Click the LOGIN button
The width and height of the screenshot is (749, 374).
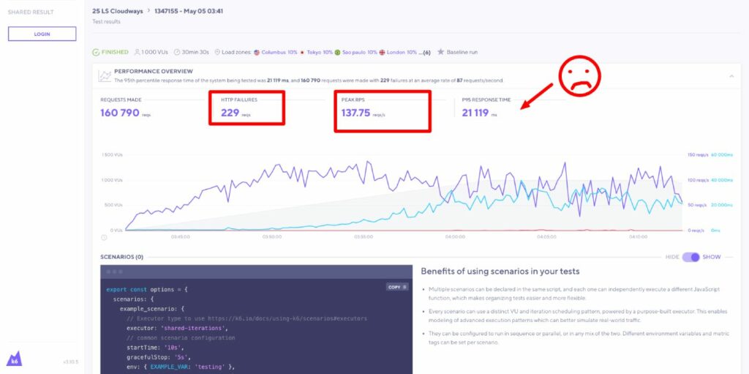pyautogui.click(x=42, y=34)
